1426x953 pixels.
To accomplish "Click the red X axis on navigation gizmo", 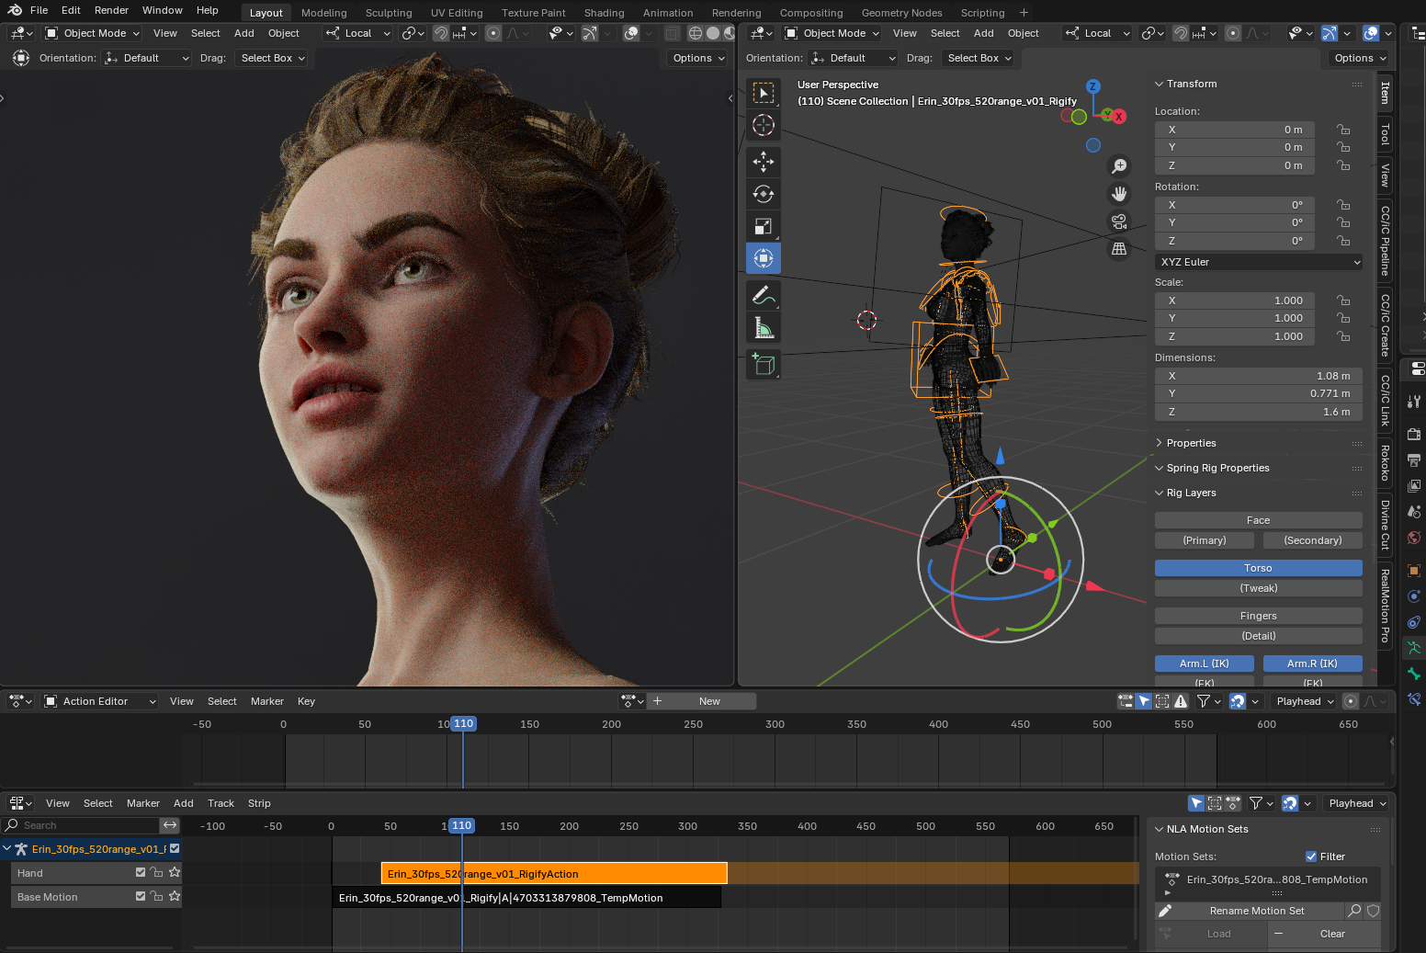I will [x=1119, y=117].
